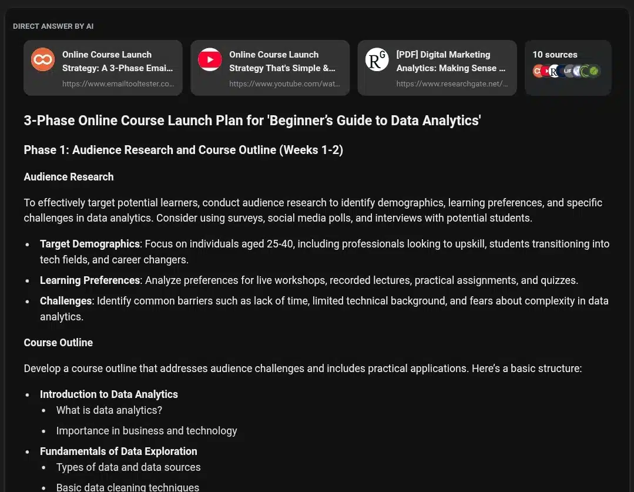
Task: Click the small white R favicon in sources stack
Action: click(x=554, y=71)
